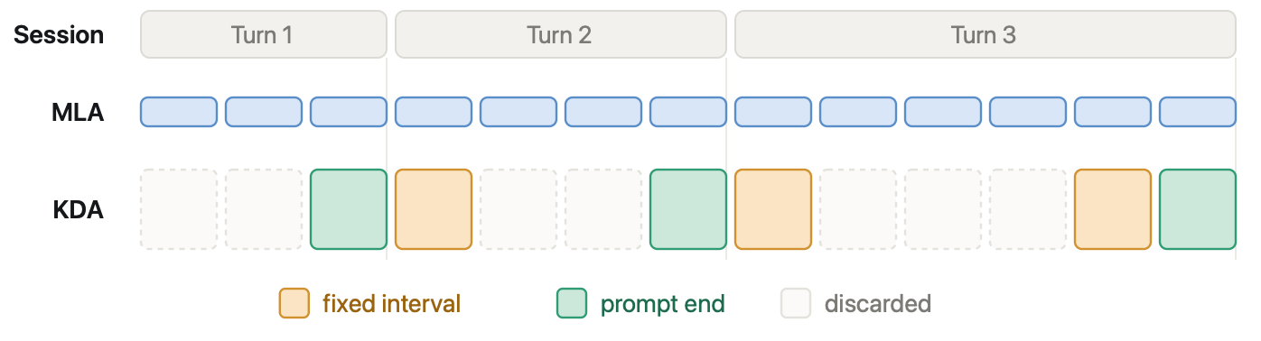Click the discarded legend swatch
1261x341 pixels.
[796, 303]
